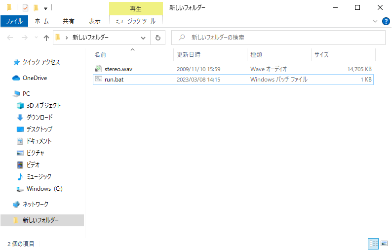Open the ミュージック ツール tab
Image resolution: width=392 pixels, height=250 pixels.
[136, 21]
